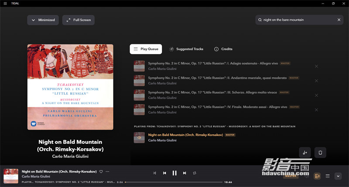Open the Suggested Tracks tab
349x187 pixels.
186,49
